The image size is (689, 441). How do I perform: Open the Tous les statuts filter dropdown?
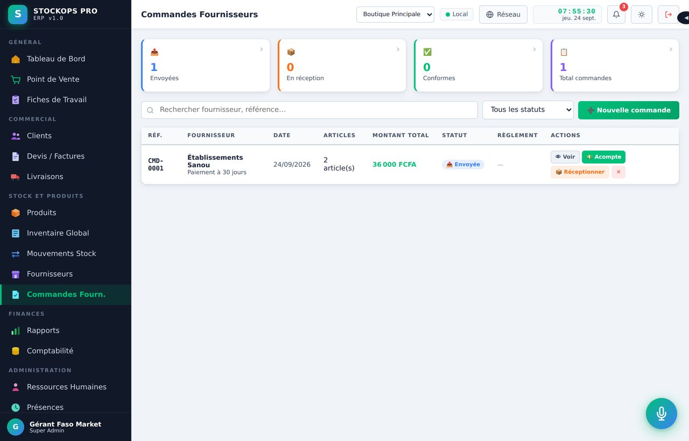(x=528, y=110)
